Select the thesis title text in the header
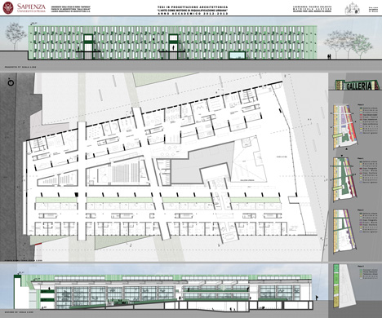 coord(193,10)
